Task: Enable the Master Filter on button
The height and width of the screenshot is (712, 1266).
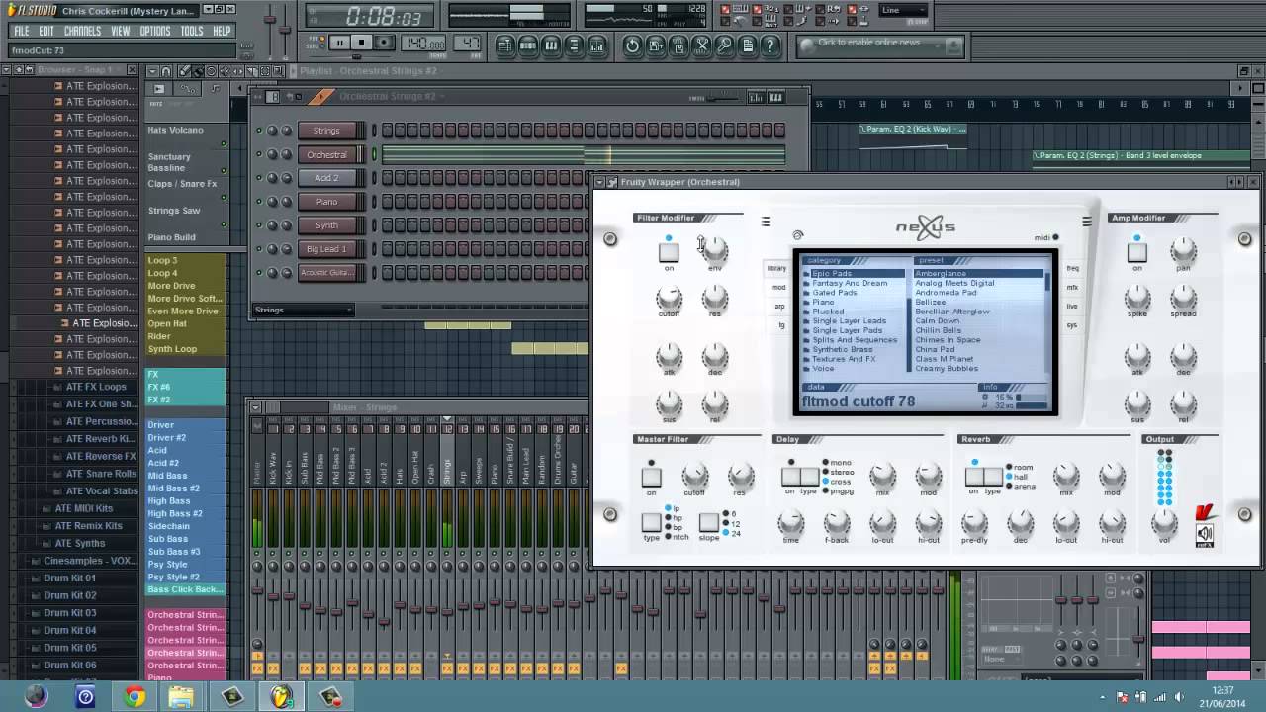Action: 651,477
